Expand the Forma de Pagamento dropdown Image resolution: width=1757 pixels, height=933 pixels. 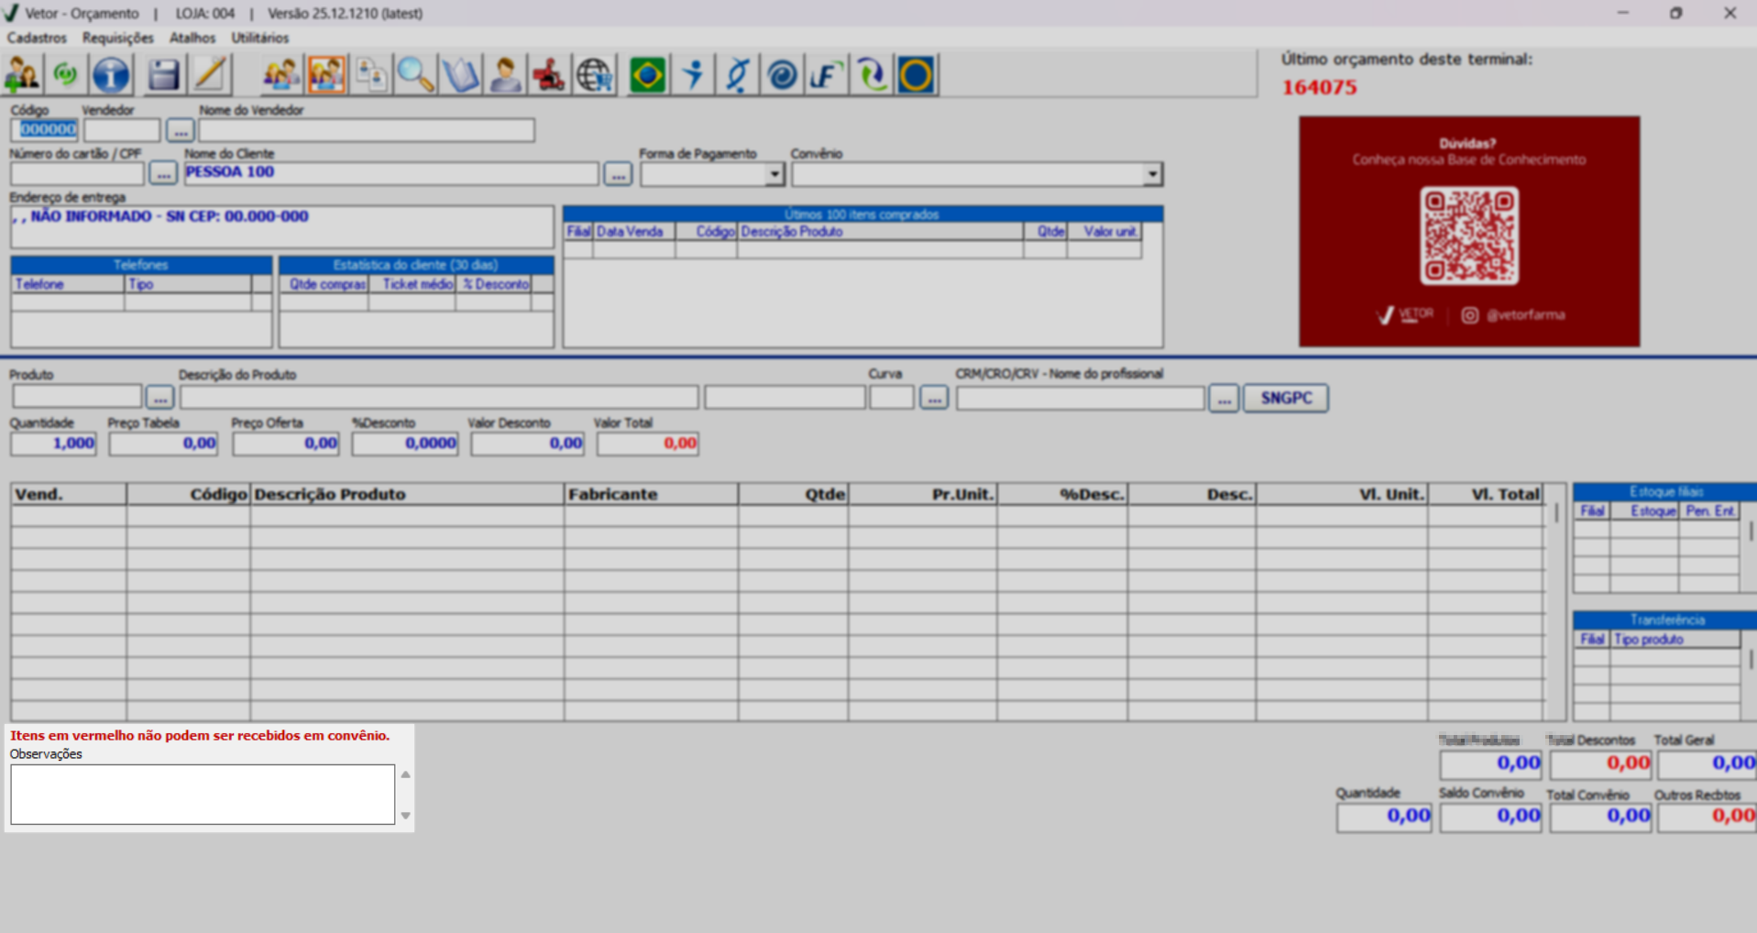(775, 174)
